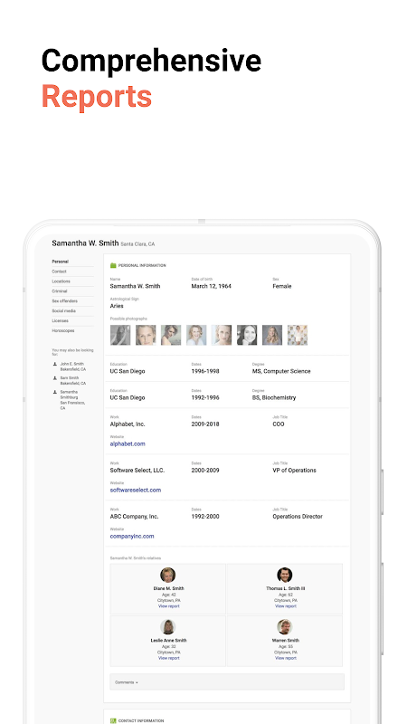Click date of birth March 12, 1964

click(x=212, y=286)
